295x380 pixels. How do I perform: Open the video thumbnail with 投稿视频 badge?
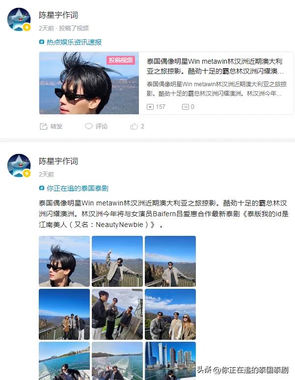[x=89, y=83]
